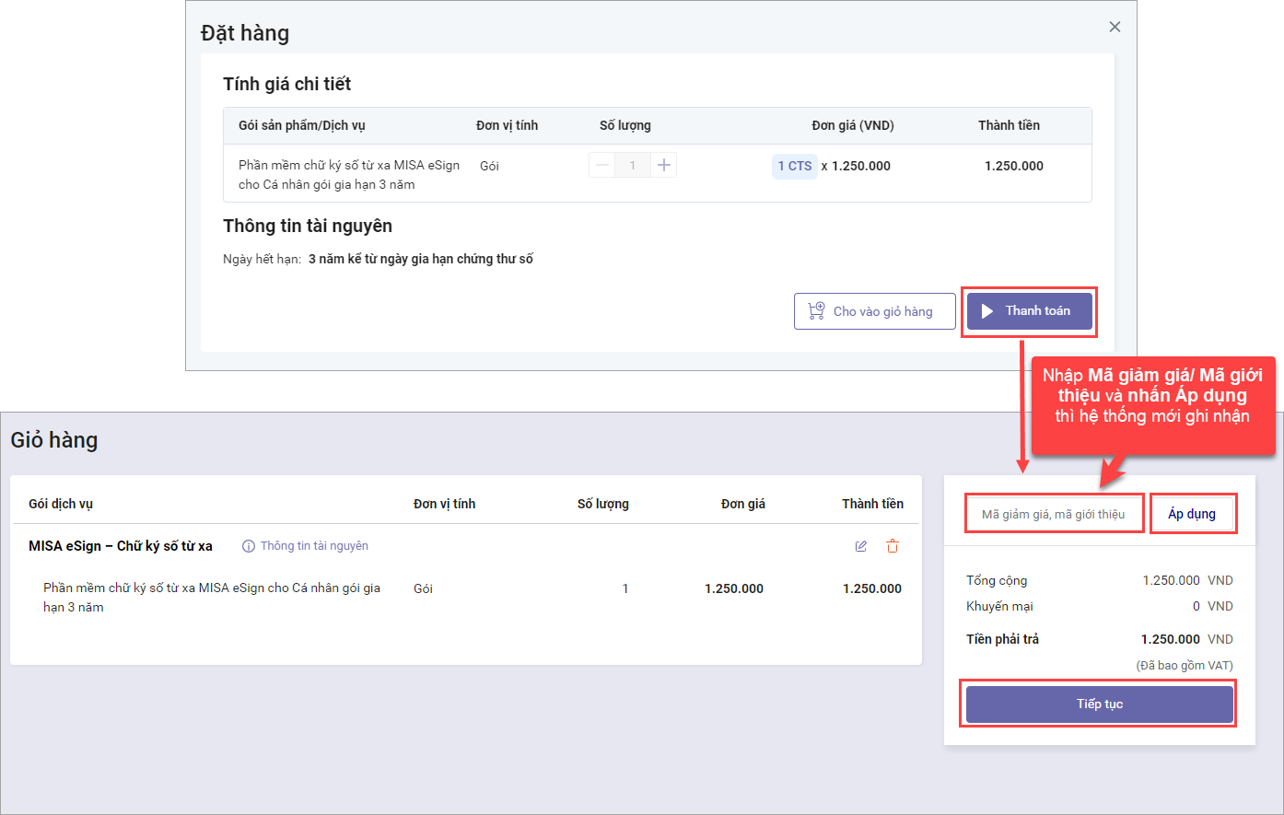Click the MISA eSign – Chữ ký số từ xa row title
The width and height of the screenshot is (1284, 815).
pyautogui.click(x=121, y=546)
